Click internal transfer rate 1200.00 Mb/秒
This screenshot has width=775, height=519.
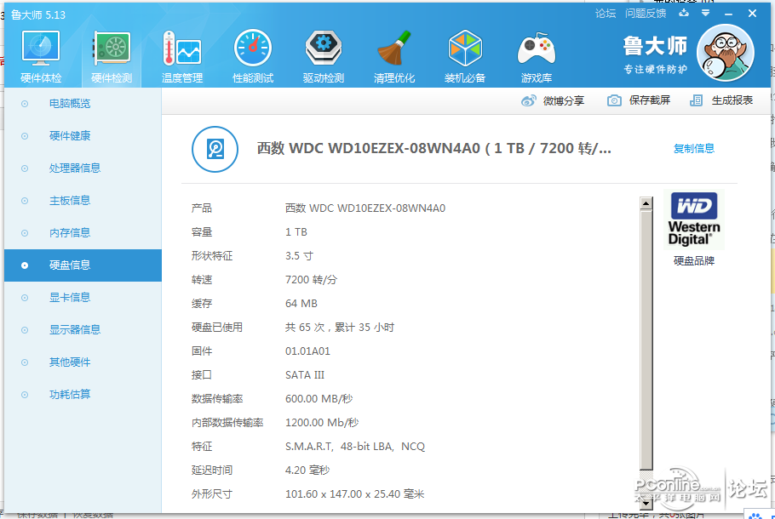coord(322,423)
